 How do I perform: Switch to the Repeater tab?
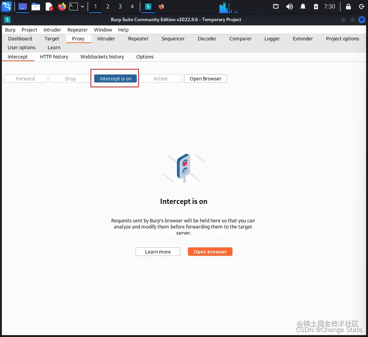[x=138, y=39]
